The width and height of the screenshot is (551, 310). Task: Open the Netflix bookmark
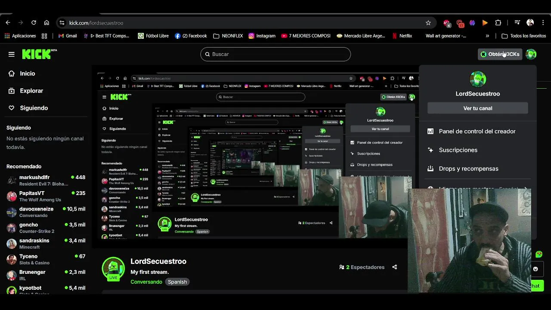402,36
